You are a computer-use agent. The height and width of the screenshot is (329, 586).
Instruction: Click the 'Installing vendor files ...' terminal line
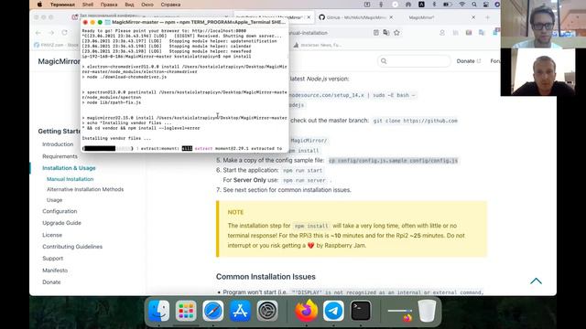click(x=116, y=138)
